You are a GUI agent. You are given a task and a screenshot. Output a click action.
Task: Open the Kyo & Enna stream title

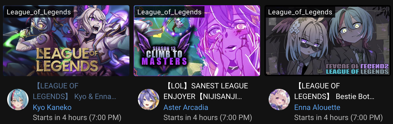click(75, 91)
